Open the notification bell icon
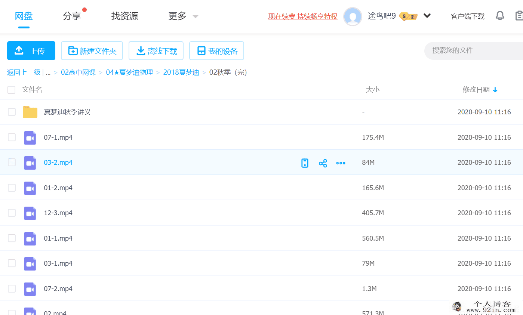 pos(500,16)
